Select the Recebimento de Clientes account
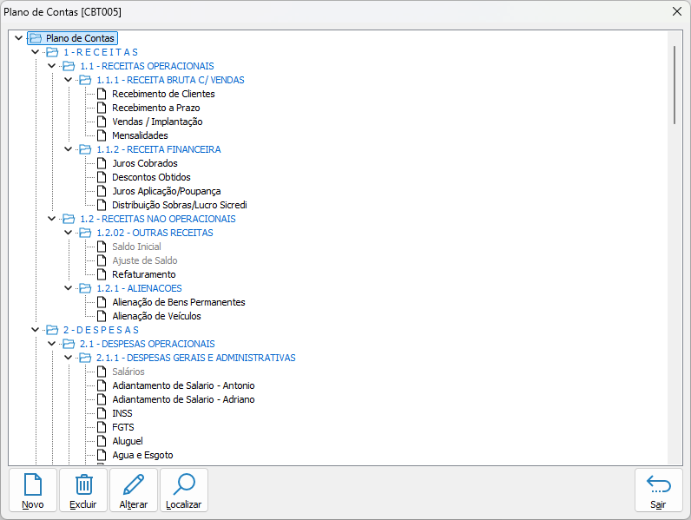The image size is (691, 520). [x=163, y=94]
